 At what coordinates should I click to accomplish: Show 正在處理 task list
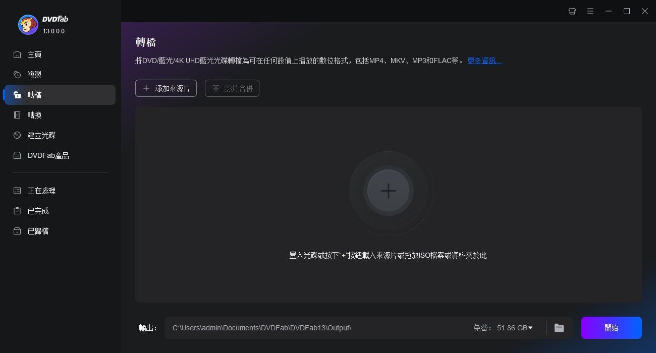pos(60,191)
